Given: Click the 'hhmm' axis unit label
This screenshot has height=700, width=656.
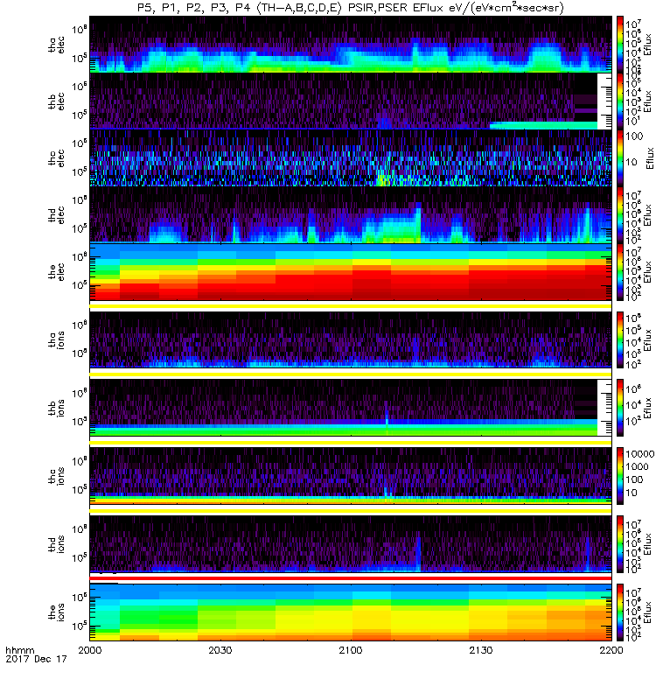Looking at the screenshot, I should pyautogui.click(x=19, y=650).
